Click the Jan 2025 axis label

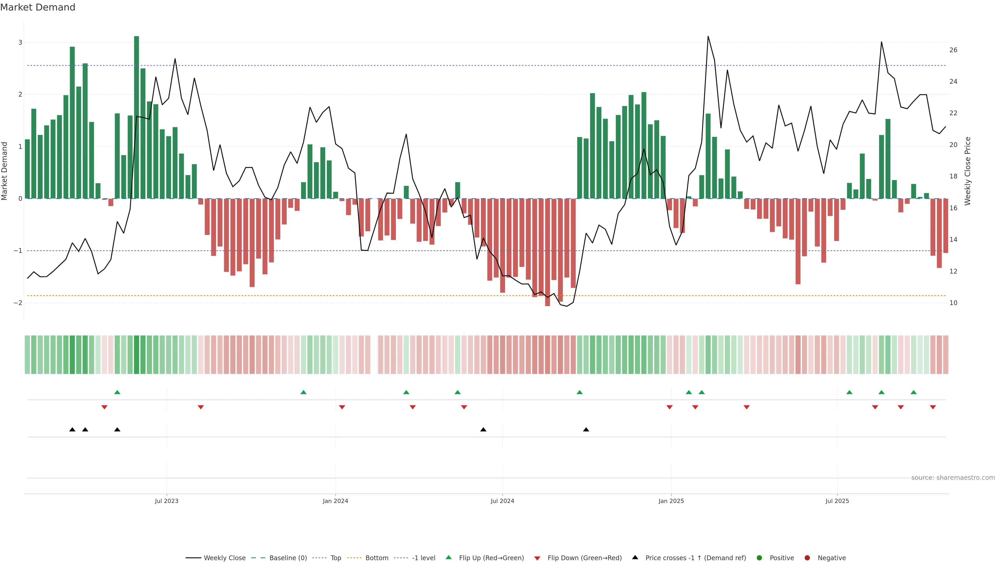click(x=671, y=501)
